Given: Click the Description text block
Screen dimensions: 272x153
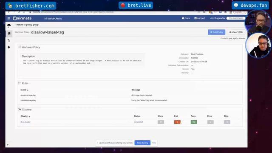Looking at the screenshot, I should click(82, 62).
